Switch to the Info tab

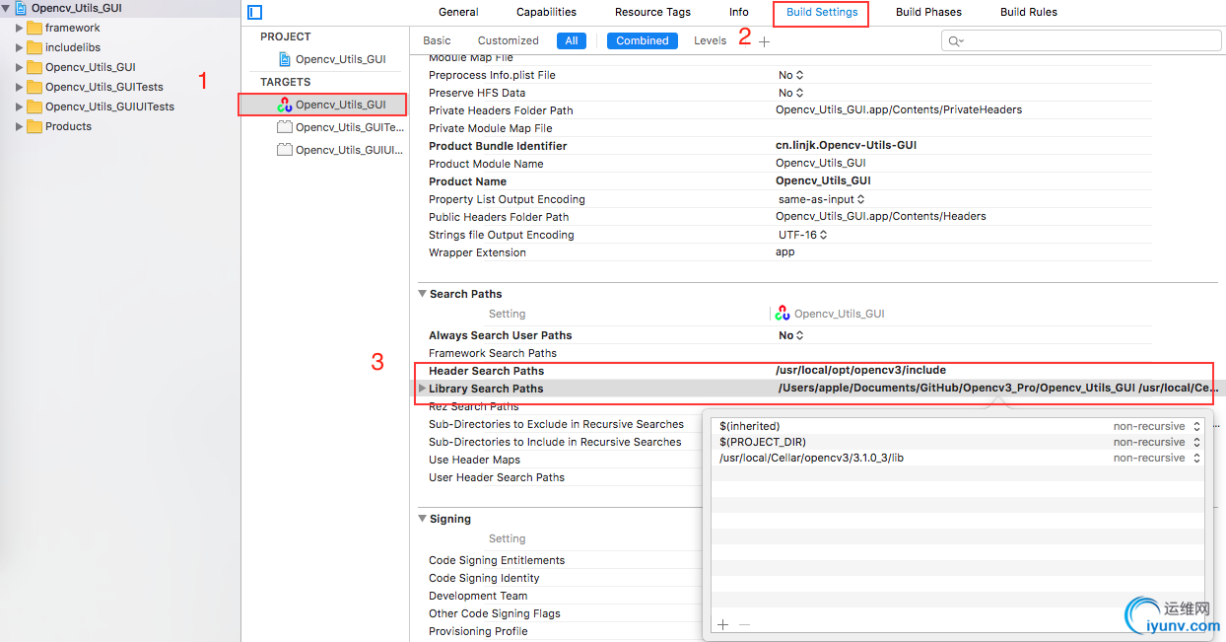[739, 12]
